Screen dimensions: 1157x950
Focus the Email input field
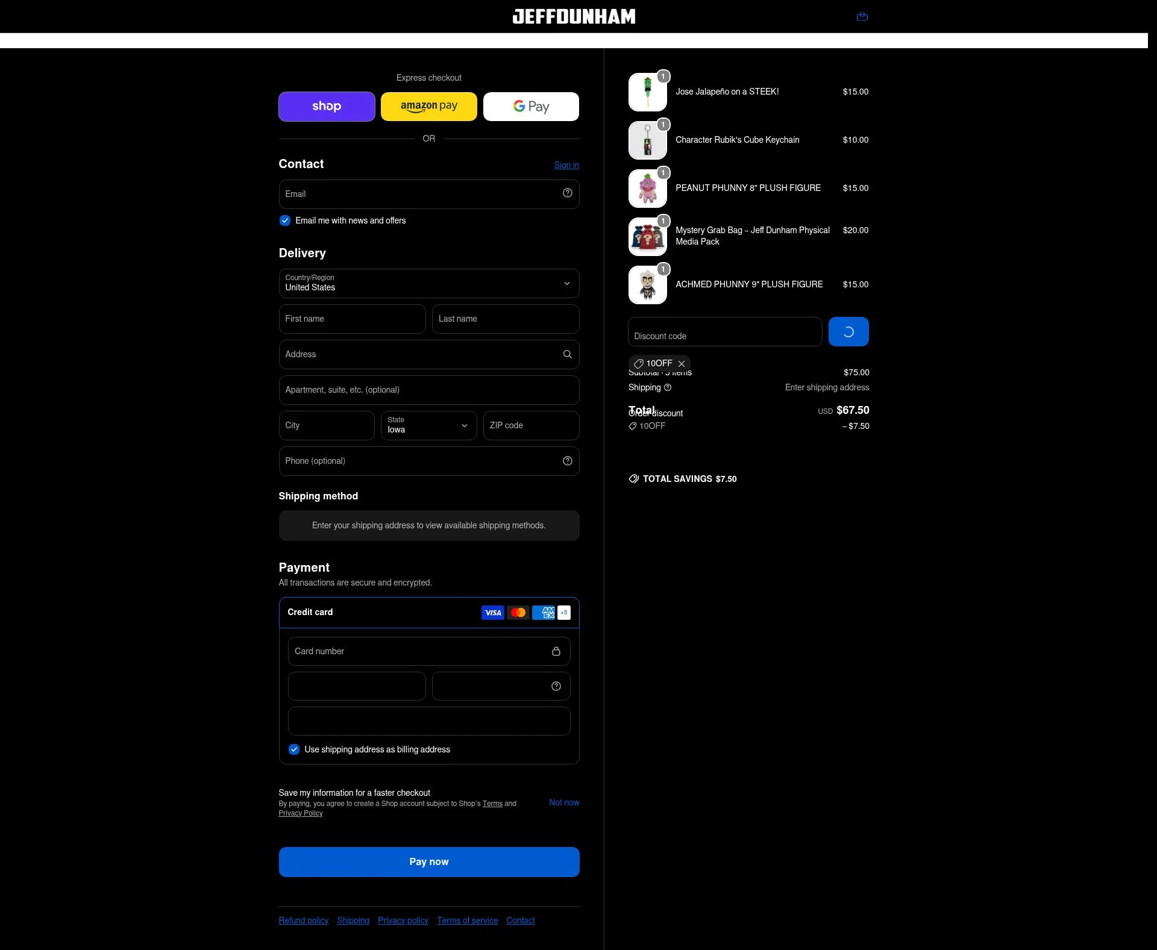pos(429,195)
